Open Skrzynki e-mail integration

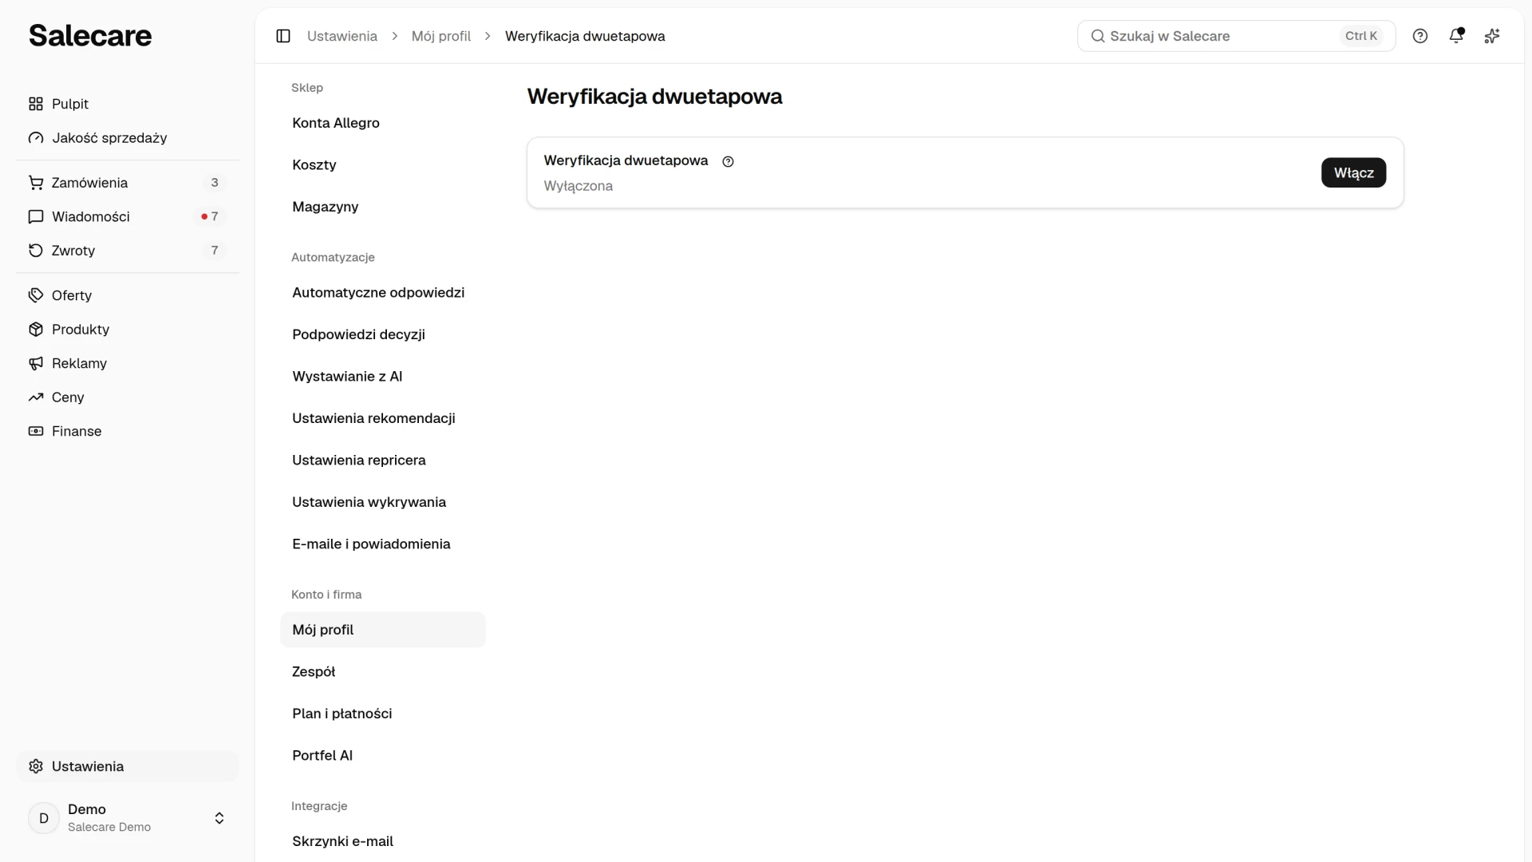tap(383, 841)
